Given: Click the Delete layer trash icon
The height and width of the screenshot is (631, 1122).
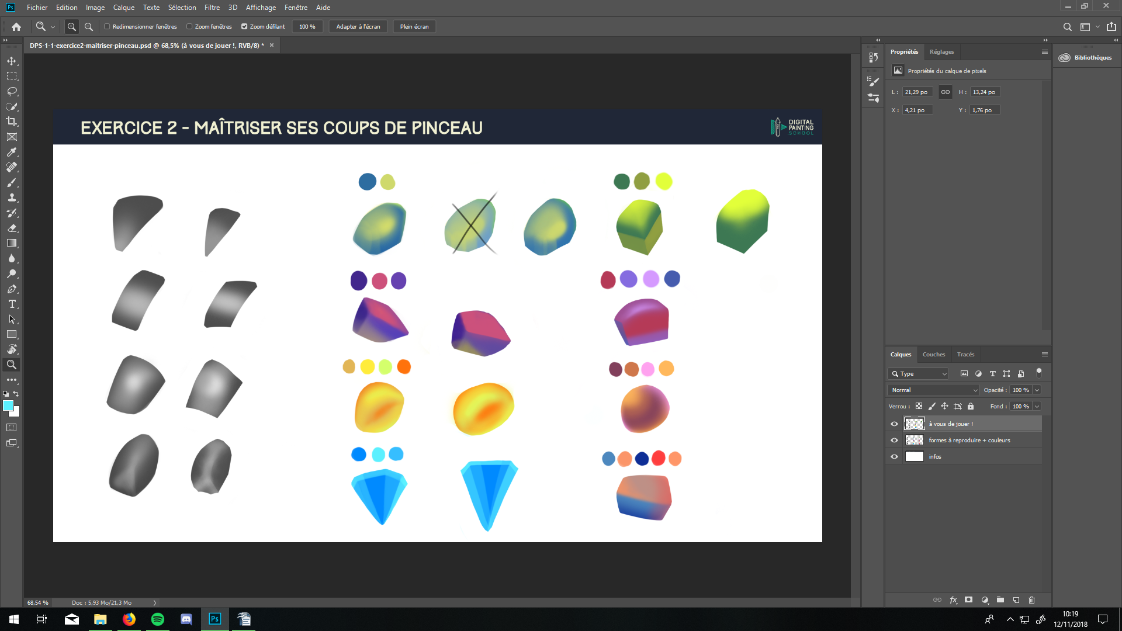Looking at the screenshot, I should pyautogui.click(x=1031, y=600).
